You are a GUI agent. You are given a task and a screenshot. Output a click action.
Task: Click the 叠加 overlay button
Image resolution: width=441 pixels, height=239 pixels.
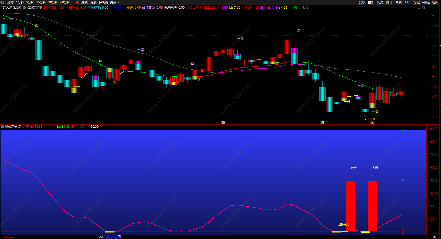(371, 2)
